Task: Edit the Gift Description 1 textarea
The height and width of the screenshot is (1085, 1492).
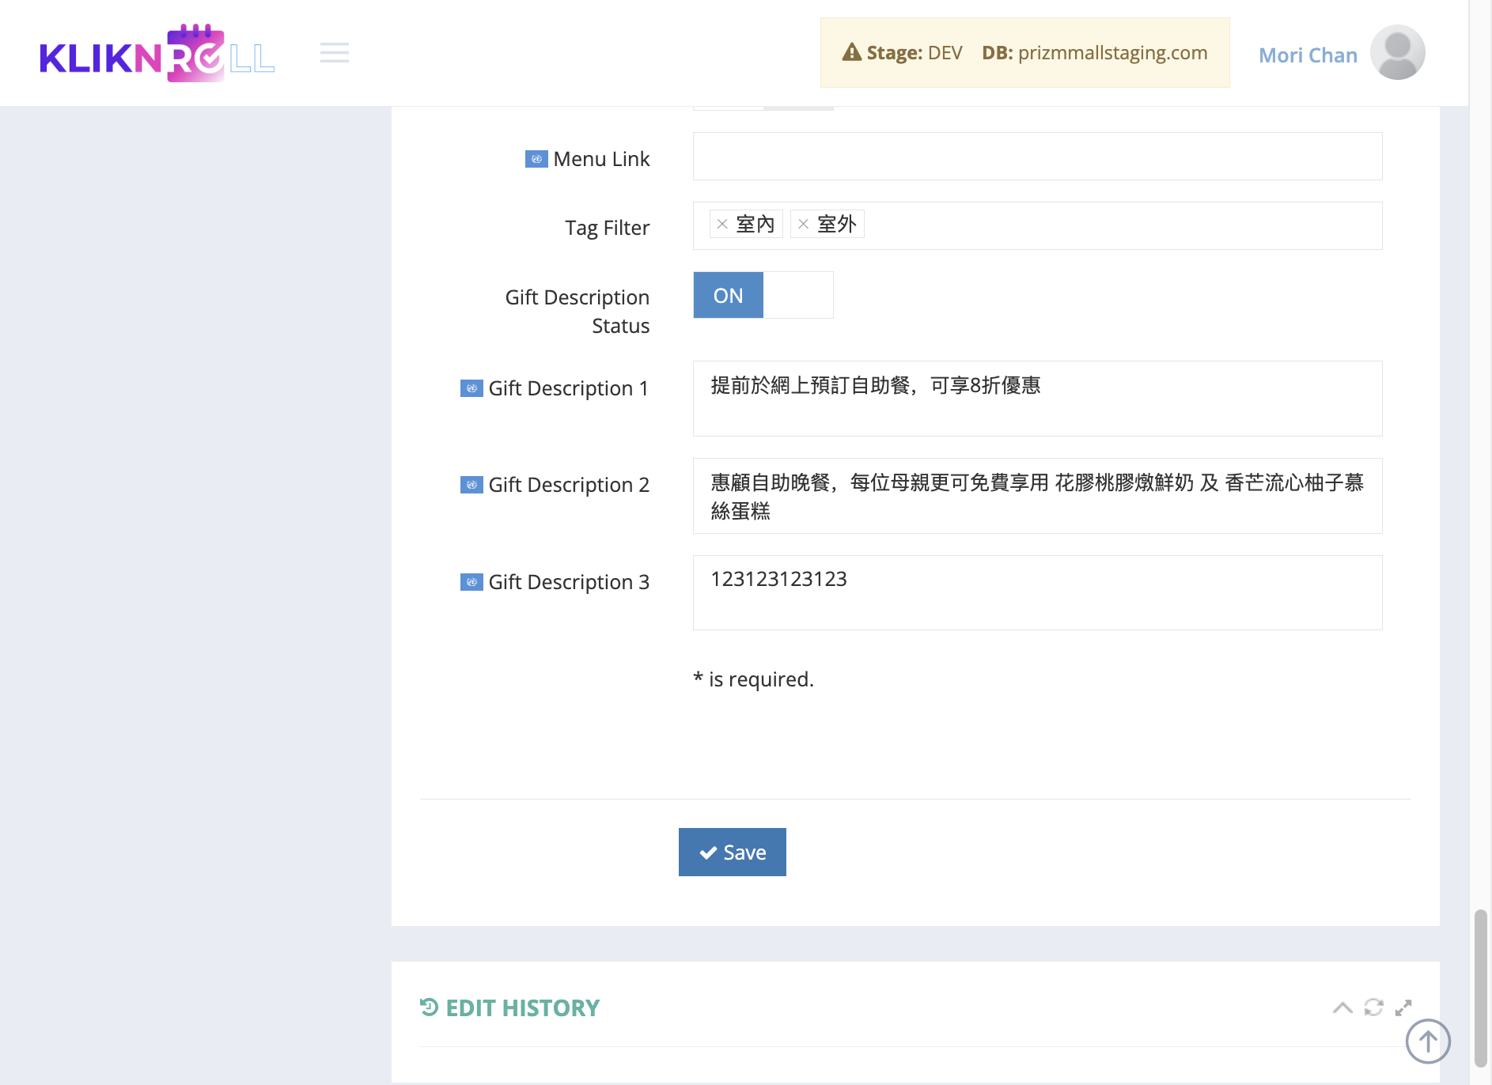Action: click(x=1037, y=399)
